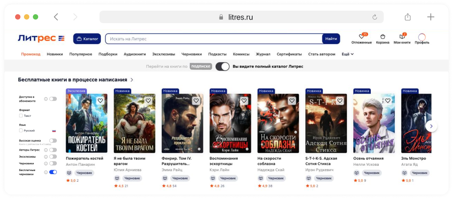Show info icon for Эксклюзивы filter
Viewport: 453px width, 199px height.
pyautogui.click(x=46, y=156)
